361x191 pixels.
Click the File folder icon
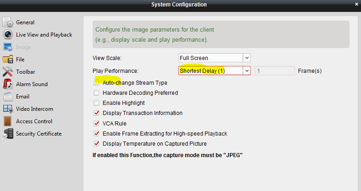point(8,60)
